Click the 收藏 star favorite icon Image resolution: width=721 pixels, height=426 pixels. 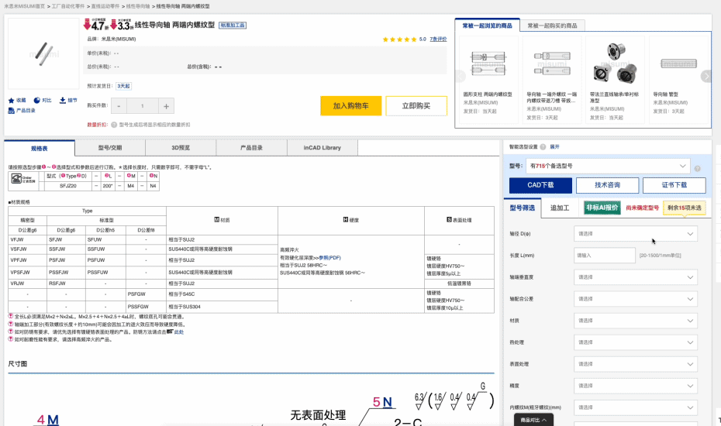[x=11, y=100]
